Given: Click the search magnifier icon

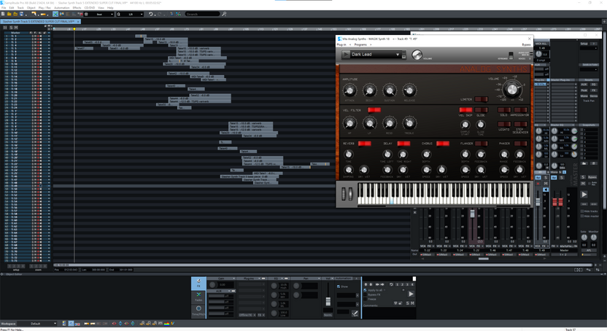Looking at the screenshot, I should pyautogui.click(x=224, y=14).
